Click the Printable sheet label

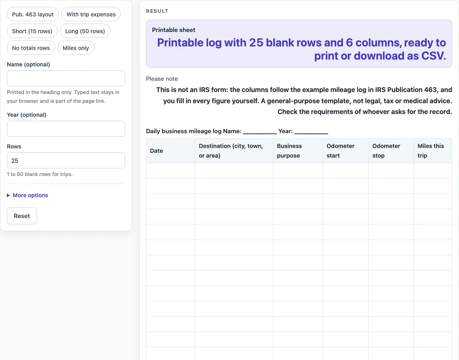pos(174,30)
